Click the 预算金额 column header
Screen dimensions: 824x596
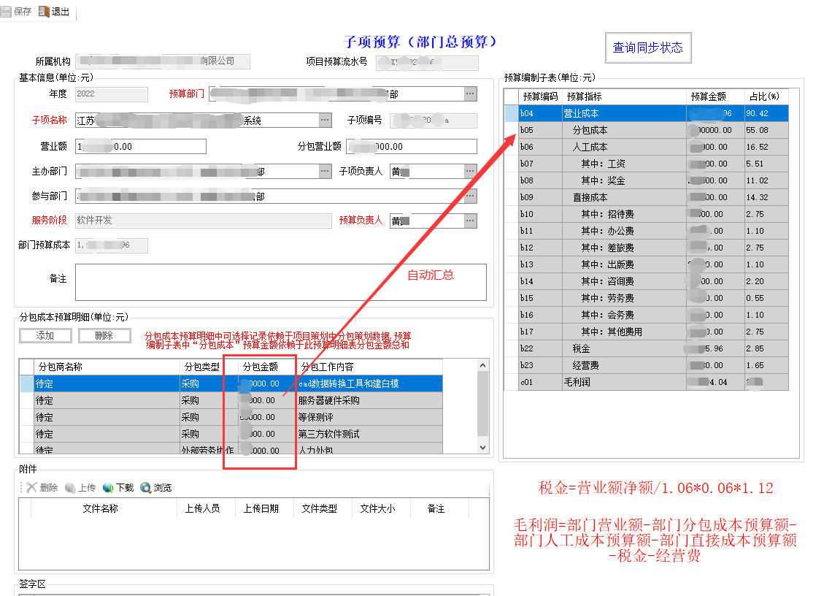tap(715, 96)
